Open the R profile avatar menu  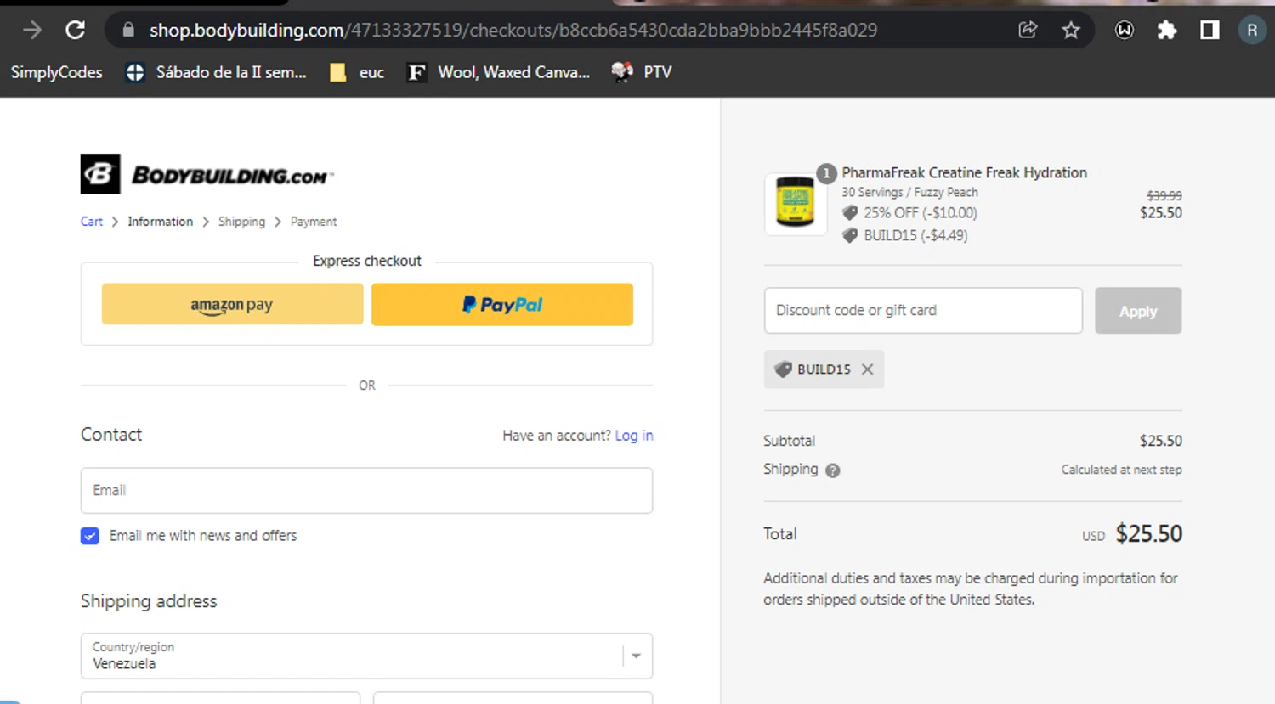tap(1252, 31)
